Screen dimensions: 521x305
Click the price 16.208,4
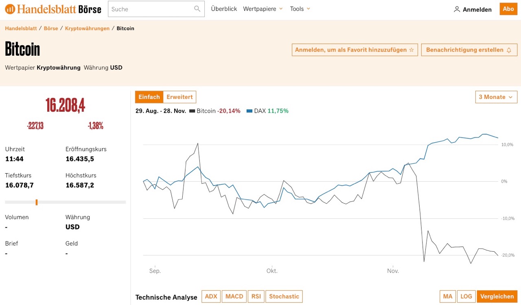click(65, 105)
